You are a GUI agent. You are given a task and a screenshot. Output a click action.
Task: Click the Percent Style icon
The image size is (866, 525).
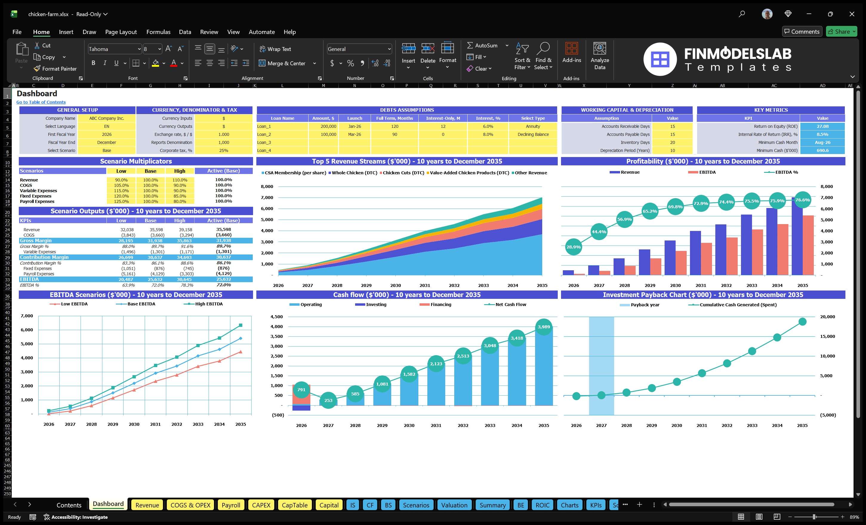pyautogui.click(x=350, y=63)
